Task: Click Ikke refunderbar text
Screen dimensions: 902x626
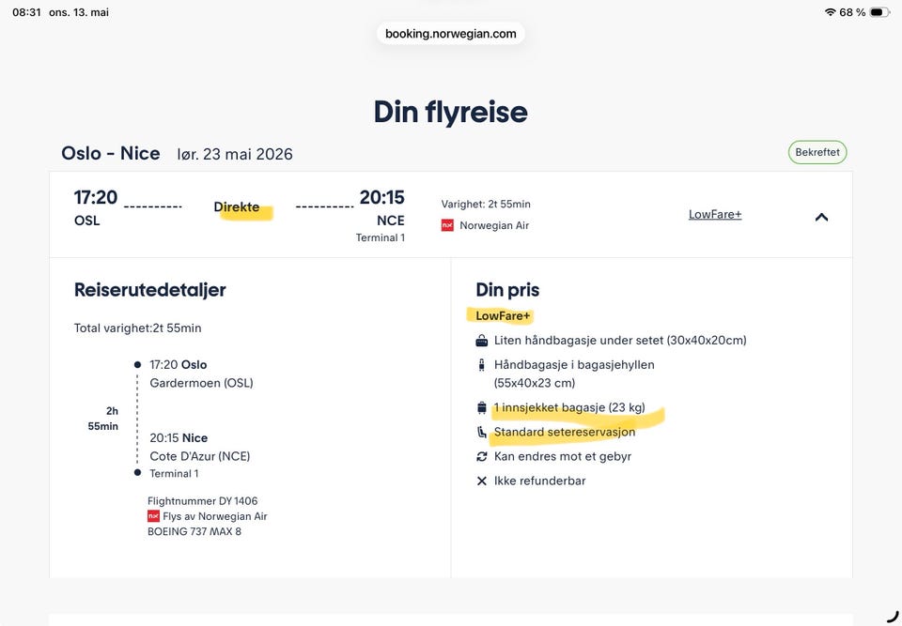Action: click(539, 481)
